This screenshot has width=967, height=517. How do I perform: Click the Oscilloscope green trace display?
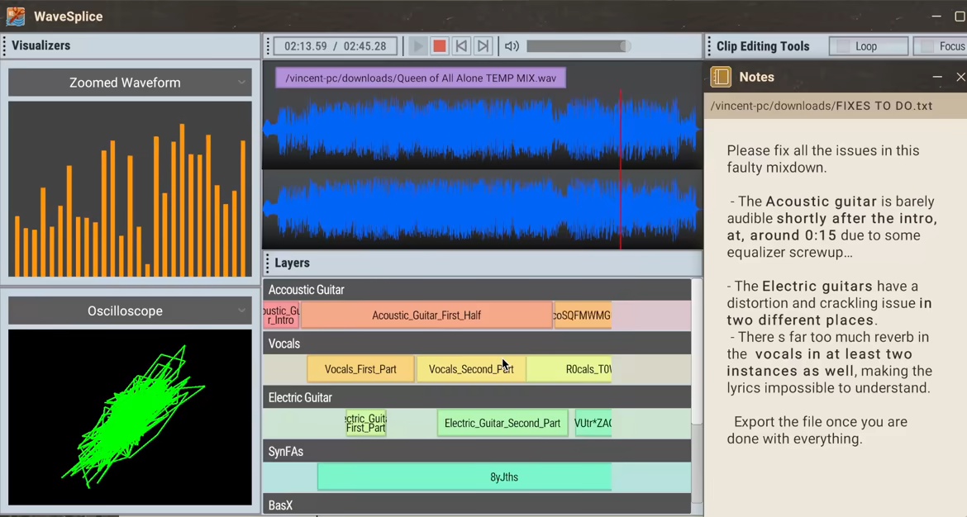coord(130,417)
